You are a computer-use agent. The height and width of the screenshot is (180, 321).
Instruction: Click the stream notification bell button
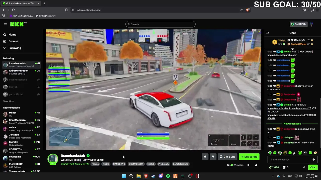[x=205, y=157]
